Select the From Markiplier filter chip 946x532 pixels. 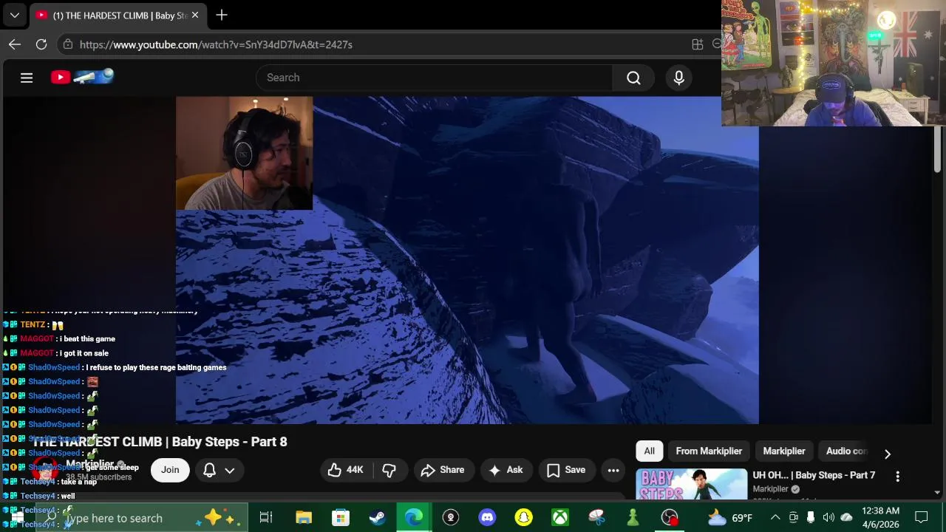click(x=709, y=451)
